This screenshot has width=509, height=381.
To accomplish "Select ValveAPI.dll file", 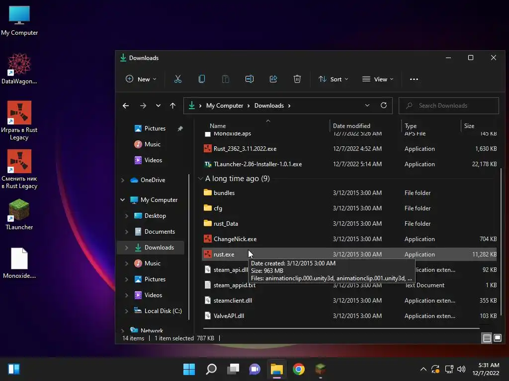I will coord(349,316).
